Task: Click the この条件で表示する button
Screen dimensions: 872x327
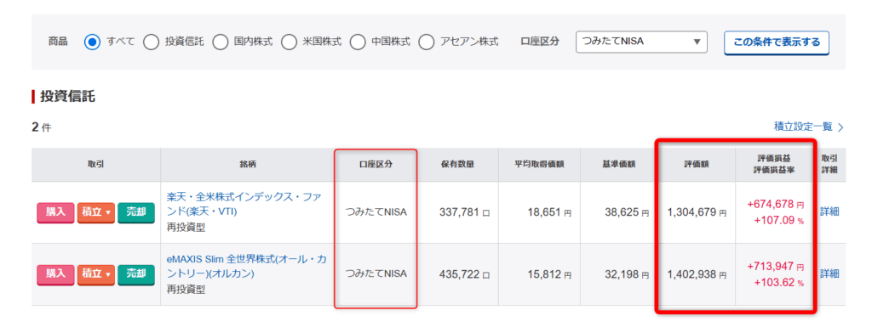Action: coord(777,42)
